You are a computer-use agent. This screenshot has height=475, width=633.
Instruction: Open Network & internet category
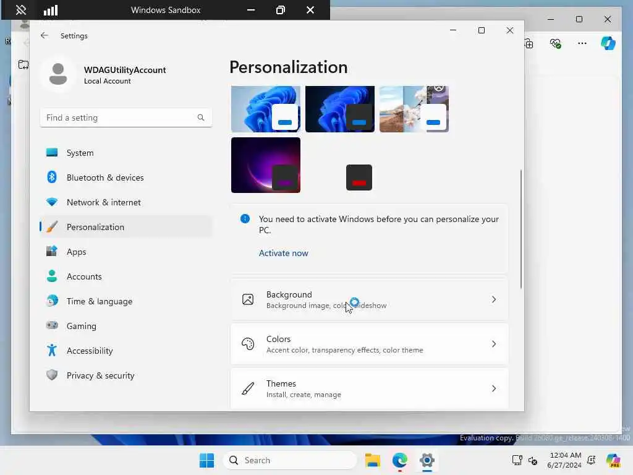click(x=126, y=202)
